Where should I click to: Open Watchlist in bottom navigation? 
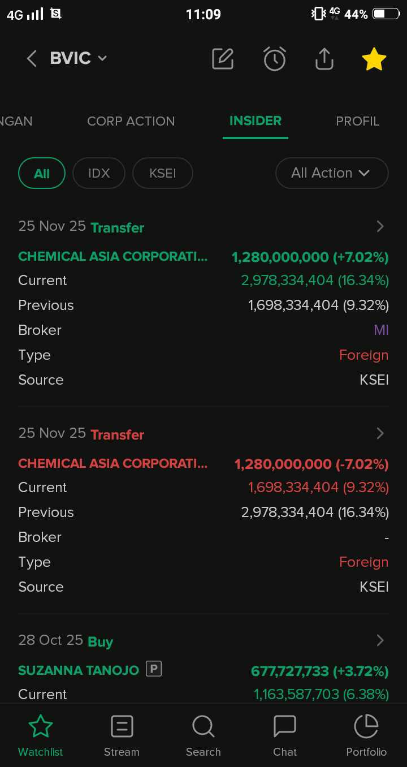41,734
